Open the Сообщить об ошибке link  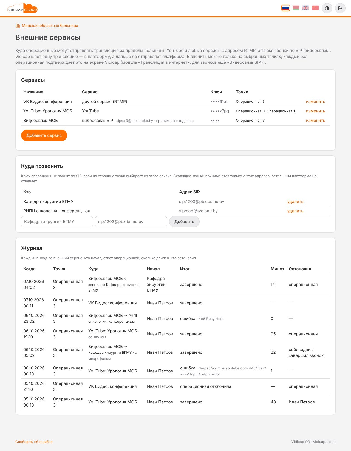click(34, 442)
